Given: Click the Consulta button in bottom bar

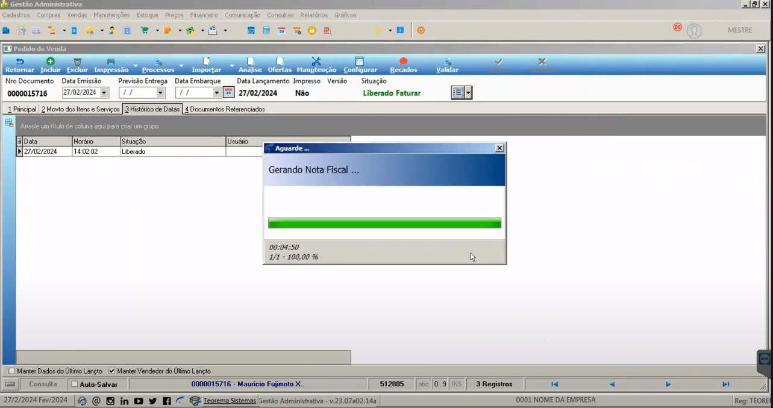Looking at the screenshot, I should (x=43, y=384).
